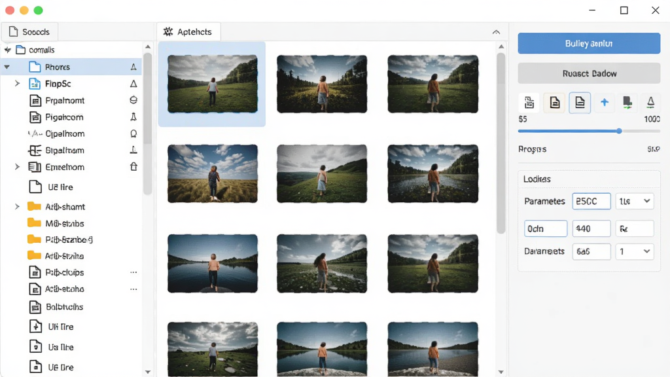
Task: Collapse the Aptehcts panel chevron
Action: pos(496,32)
